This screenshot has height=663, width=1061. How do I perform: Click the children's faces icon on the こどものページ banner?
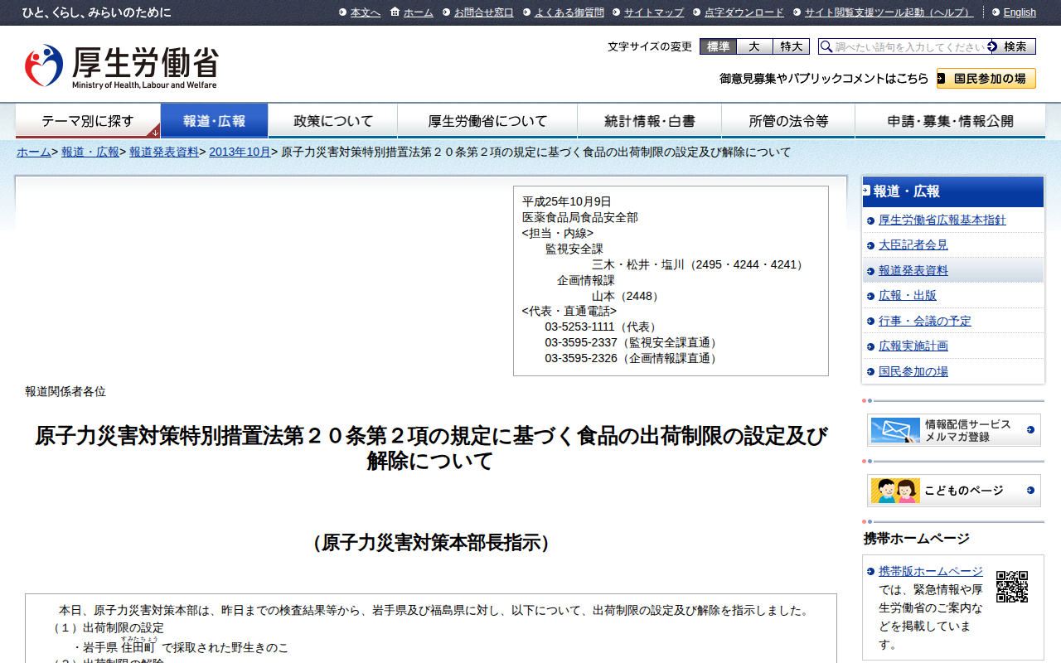point(894,491)
